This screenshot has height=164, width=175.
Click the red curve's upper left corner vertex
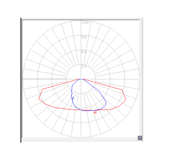[43, 89]
